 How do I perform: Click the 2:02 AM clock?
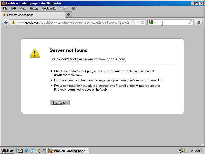(196, 151)
